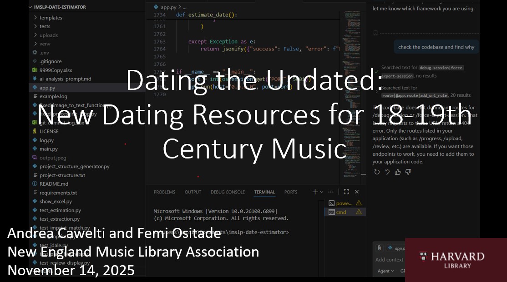Expand the tests folder
The image size is (507, 282).
[45, 26]
